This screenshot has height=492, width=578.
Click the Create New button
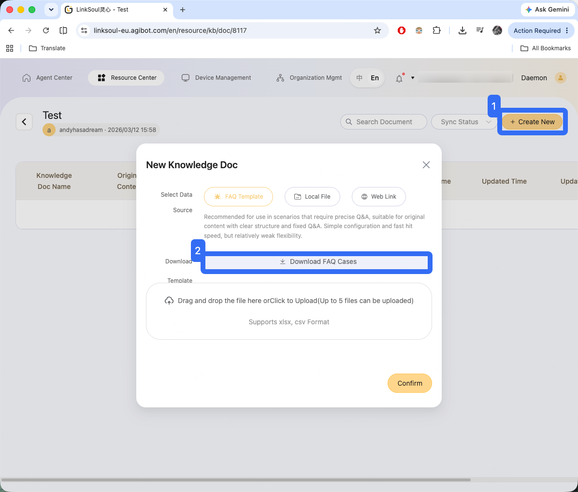tap(532, 122)
